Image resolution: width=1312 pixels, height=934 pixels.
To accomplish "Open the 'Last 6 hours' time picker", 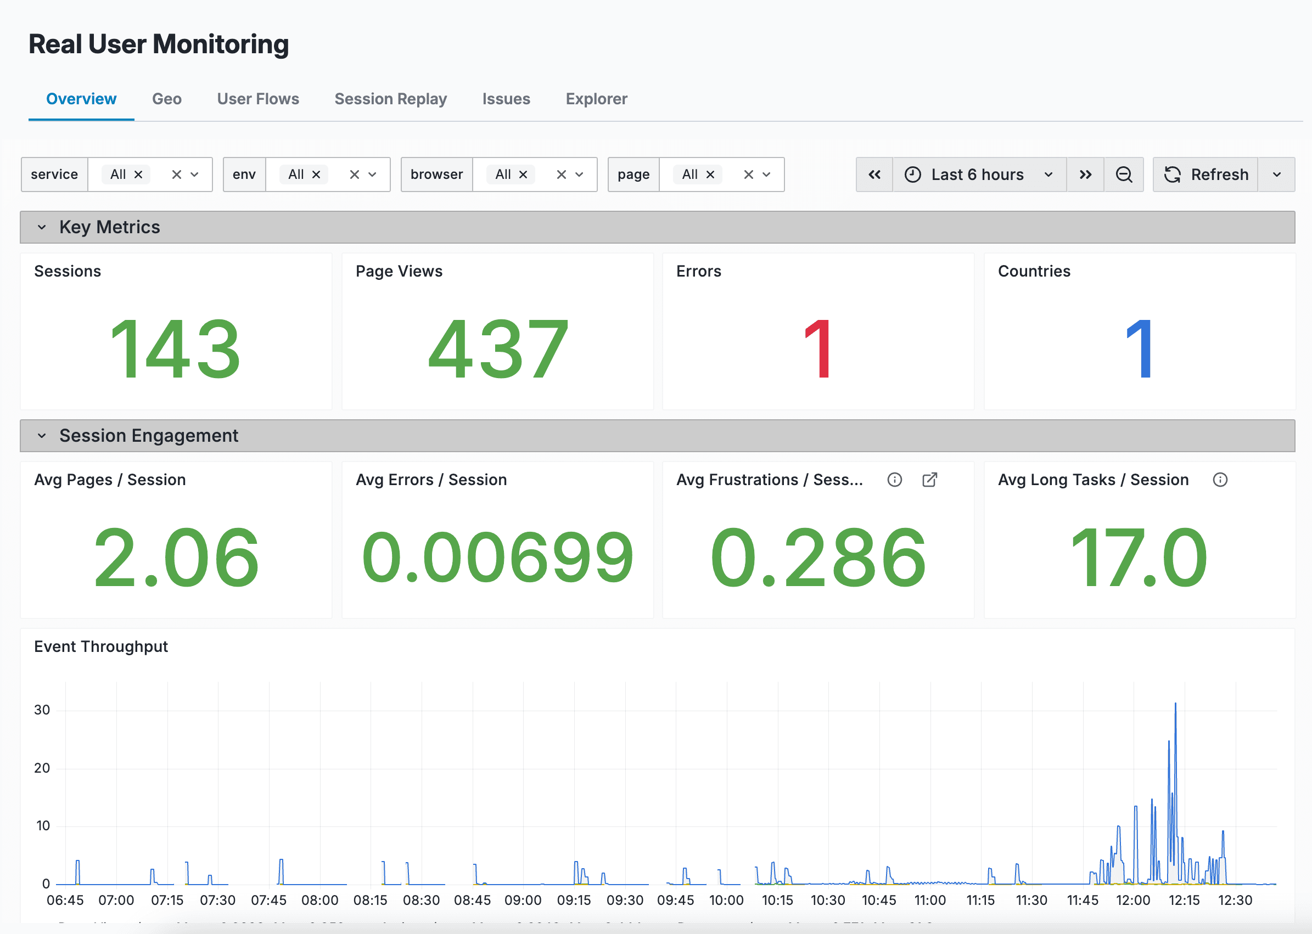I will (x=979, y=175).
